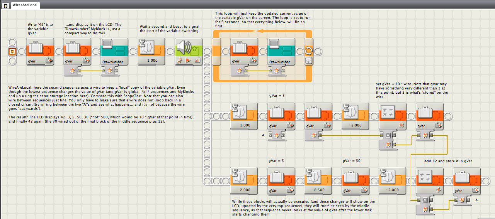Screen dimensions: 495x219
Task: Click the loop's circular arrows end icon
Action: pyautogui.click(x=309, y=51)
